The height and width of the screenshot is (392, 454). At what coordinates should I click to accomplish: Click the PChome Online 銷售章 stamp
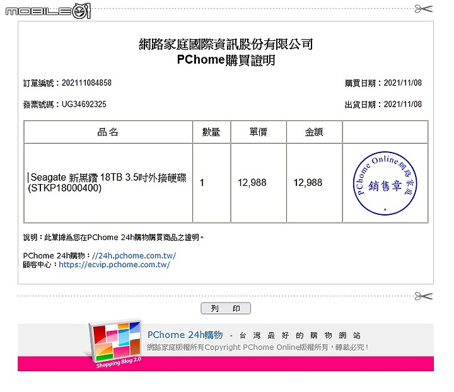385,183
